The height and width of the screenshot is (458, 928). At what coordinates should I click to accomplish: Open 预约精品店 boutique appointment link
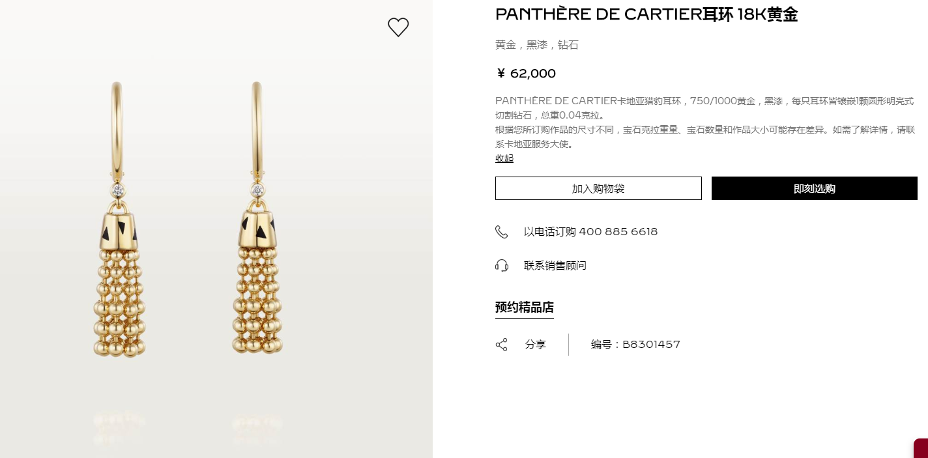[x=525, y=308]
